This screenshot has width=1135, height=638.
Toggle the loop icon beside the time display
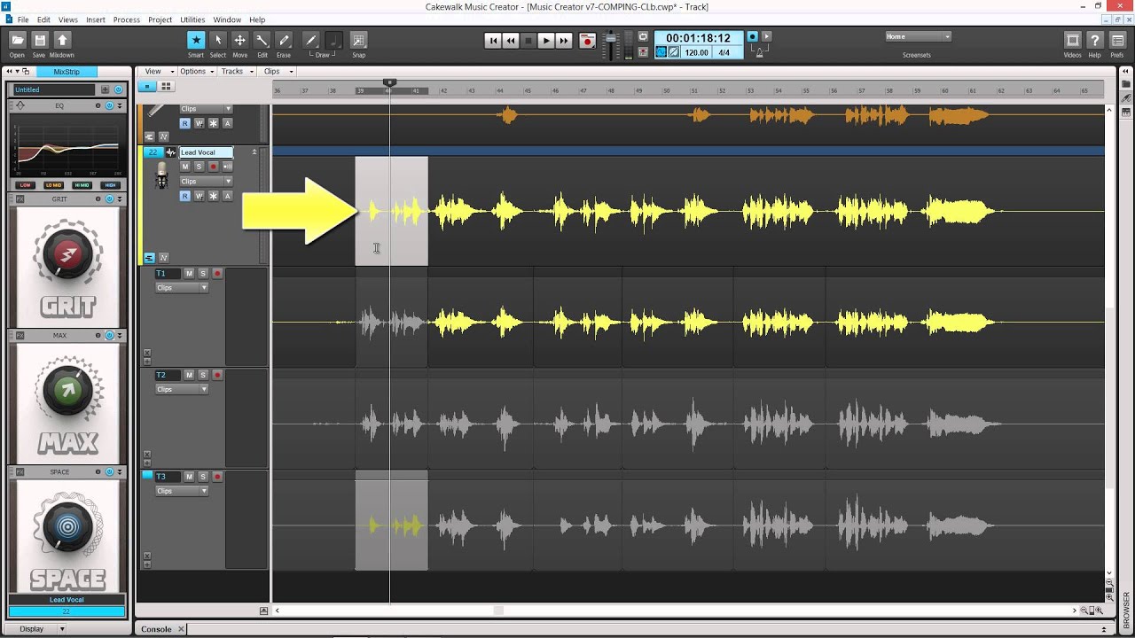[644, 37]
